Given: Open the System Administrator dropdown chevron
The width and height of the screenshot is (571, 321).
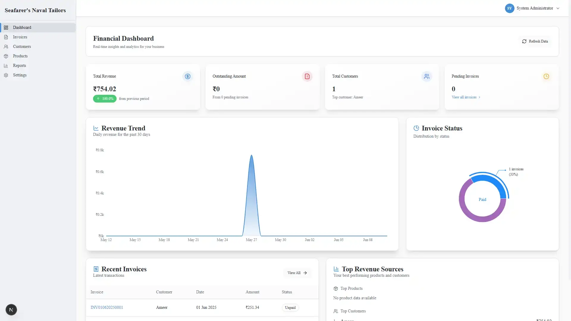Looking at the screenshot, I should pos(558,8).
